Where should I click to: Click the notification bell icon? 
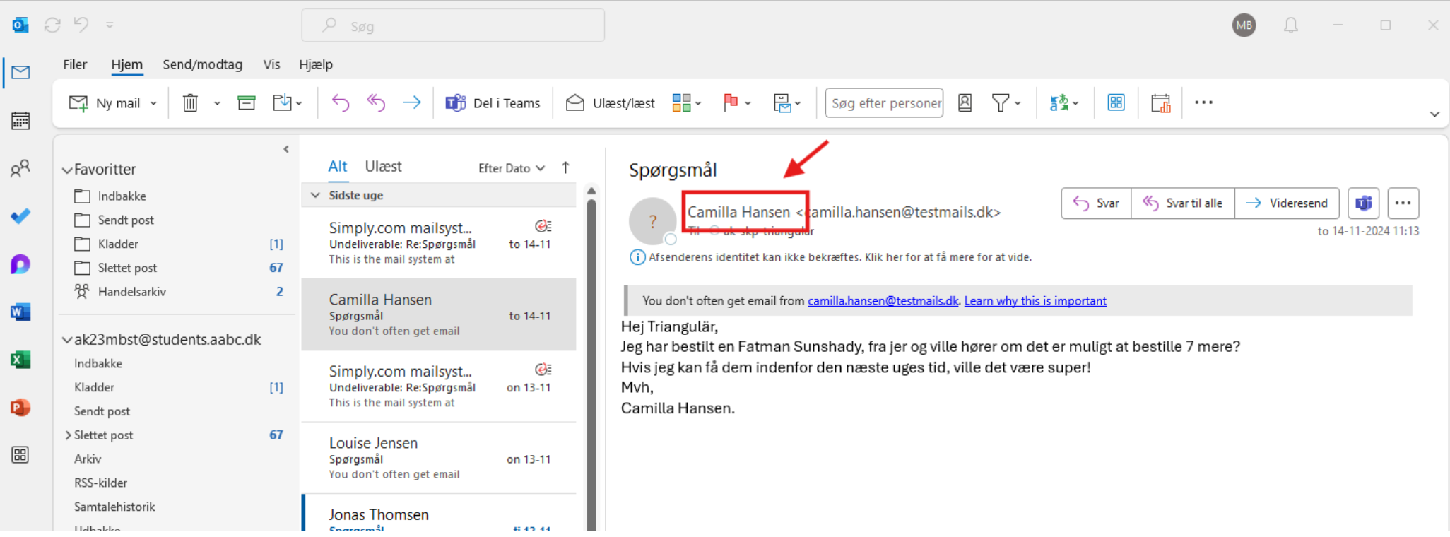1290,25
